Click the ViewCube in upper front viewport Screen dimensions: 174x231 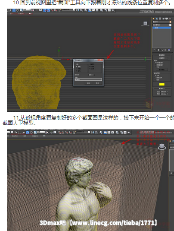145,23
